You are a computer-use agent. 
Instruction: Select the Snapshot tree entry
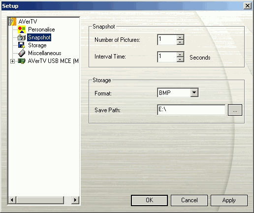tap(39, 37)
